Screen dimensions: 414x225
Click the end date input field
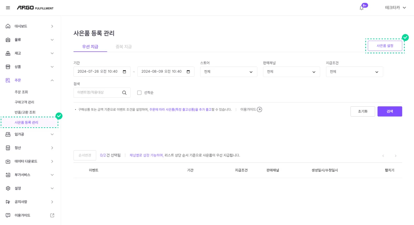pyautogui.click(x=162, y=72)
